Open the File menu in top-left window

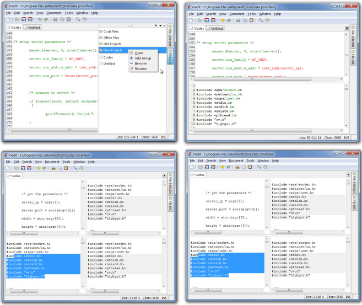tap(8, 13)
